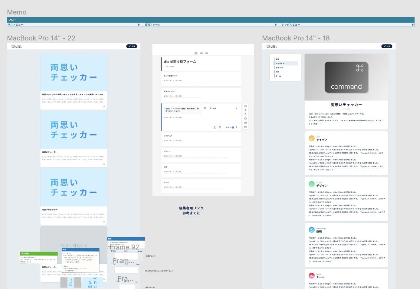The height and width of the screenshot is (289, 420).
Task: Select チーム in the side navigation
Action: 278,76
